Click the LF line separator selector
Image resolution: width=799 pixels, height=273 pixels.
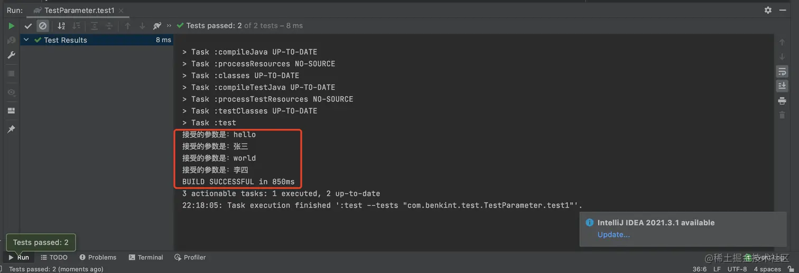coord(717,269)
